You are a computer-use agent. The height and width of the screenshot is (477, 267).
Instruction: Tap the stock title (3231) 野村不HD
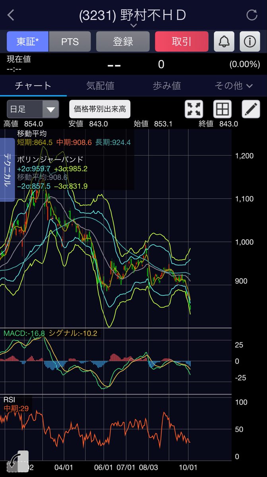[x=133, y=15]
